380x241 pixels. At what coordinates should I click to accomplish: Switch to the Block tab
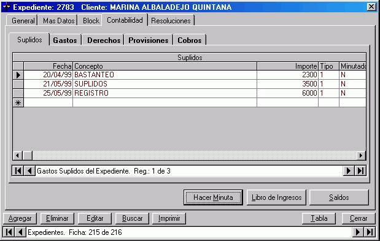91,21
